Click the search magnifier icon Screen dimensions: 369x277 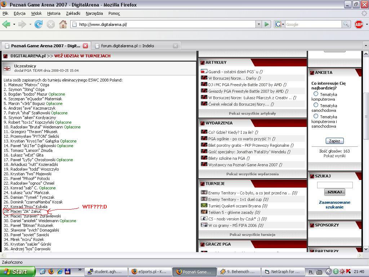pyautogui.click(x=346, y=24)
